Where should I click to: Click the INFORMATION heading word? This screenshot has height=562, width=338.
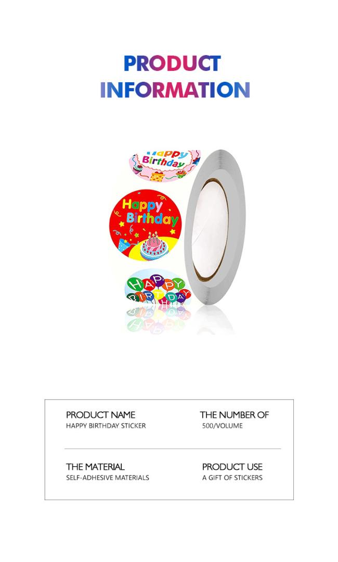(175, 90)
